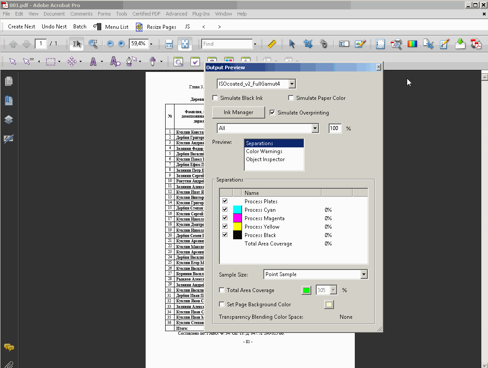
Task: Open the Sample Size Point Sample dropdown
Action: coord(364,274)
